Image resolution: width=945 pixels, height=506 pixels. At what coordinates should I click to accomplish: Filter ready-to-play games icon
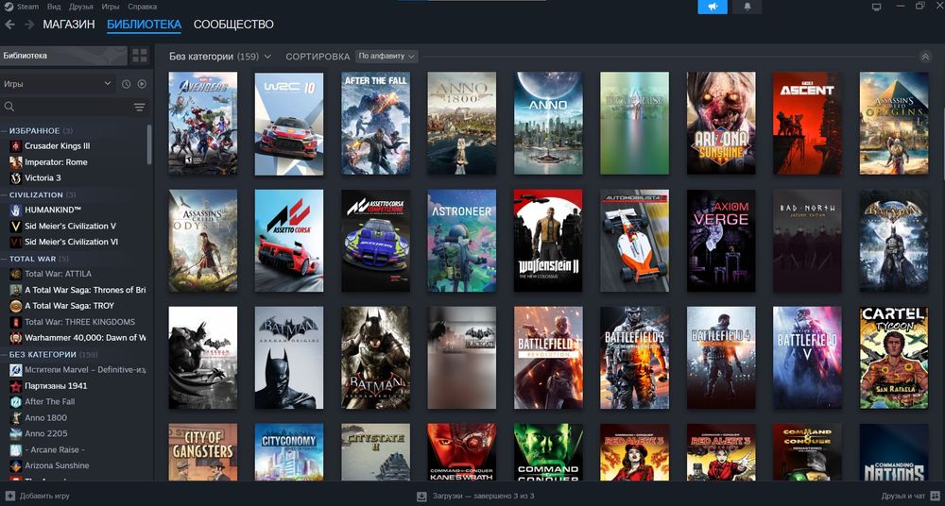pos(143,84)
